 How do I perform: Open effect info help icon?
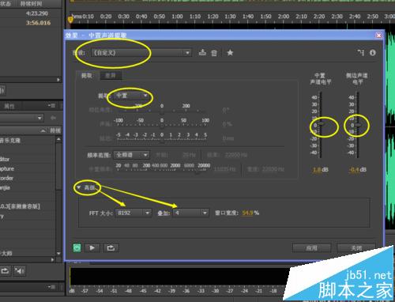372,53
